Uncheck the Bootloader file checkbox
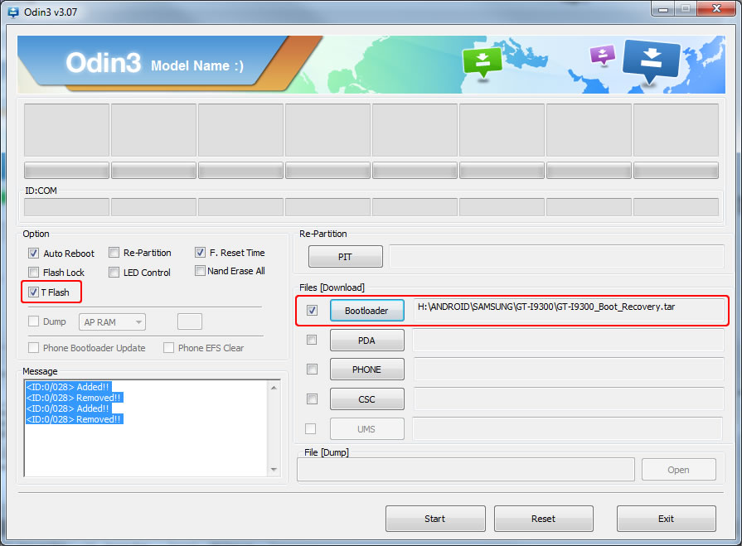This screenshot has width=742, height=546. 312,311
